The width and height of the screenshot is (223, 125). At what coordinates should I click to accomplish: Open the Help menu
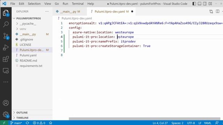[91, 4]
